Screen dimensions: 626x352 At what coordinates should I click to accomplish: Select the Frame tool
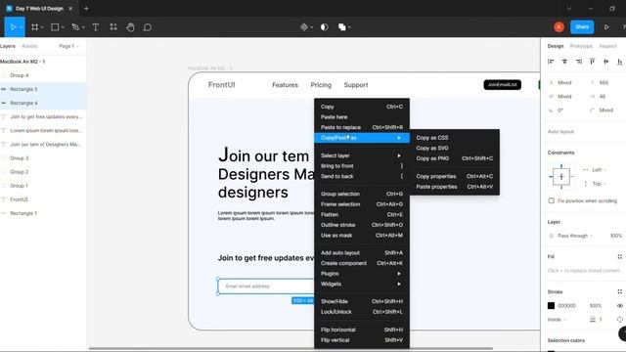pyautogui.click(x=35, y=27)
